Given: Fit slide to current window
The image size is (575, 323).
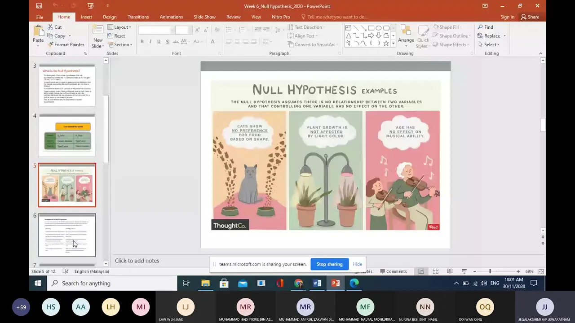Looking at the screenshot, I should pos(541,271).
